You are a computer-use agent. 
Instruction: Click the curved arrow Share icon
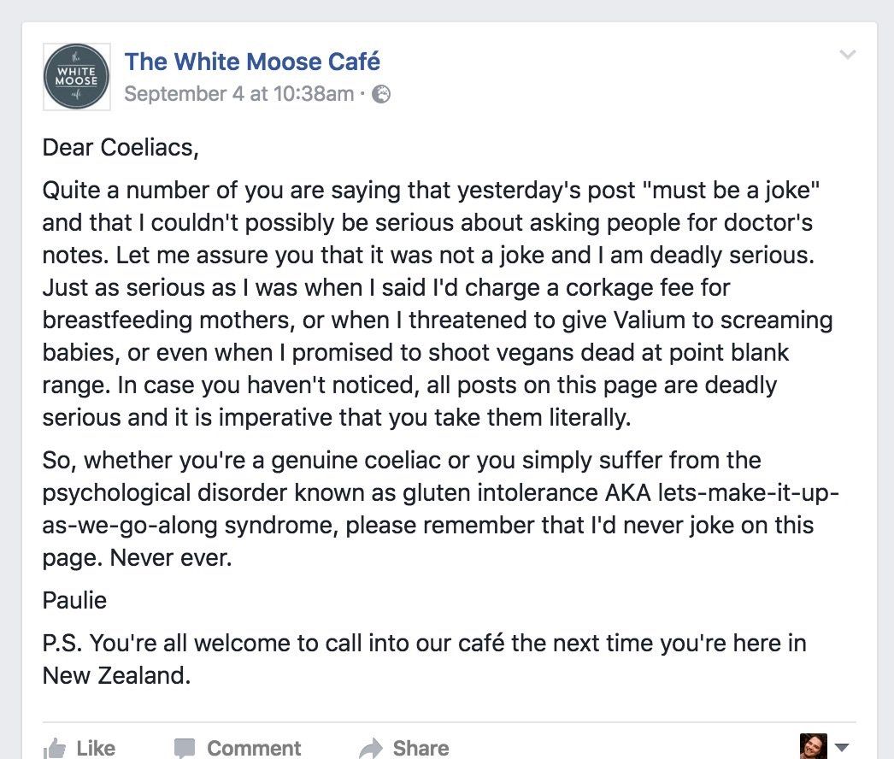(x=371, y=748)
